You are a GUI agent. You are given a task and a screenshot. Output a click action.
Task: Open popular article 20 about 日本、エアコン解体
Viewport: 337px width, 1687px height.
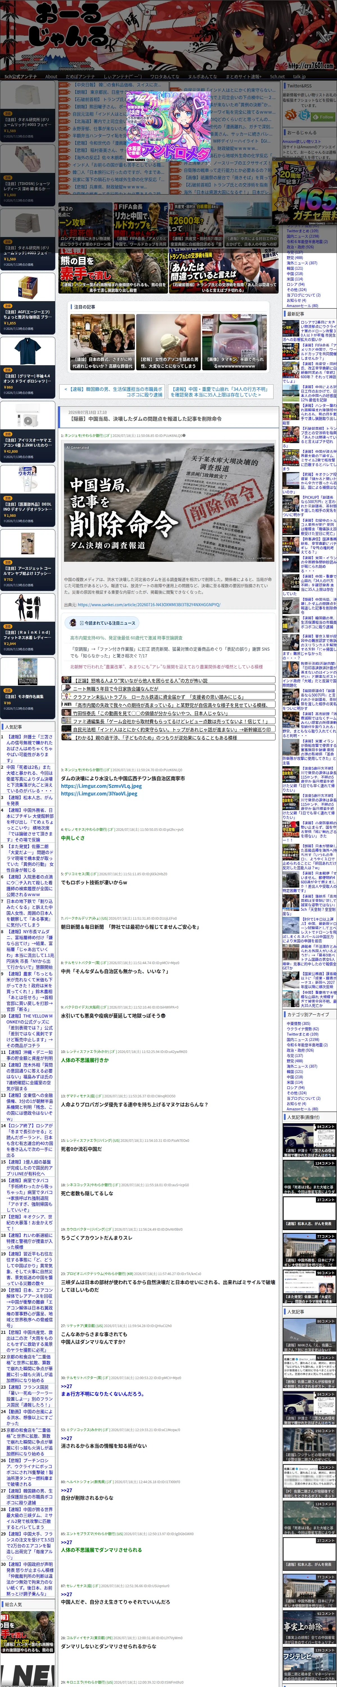(29, 1308)
